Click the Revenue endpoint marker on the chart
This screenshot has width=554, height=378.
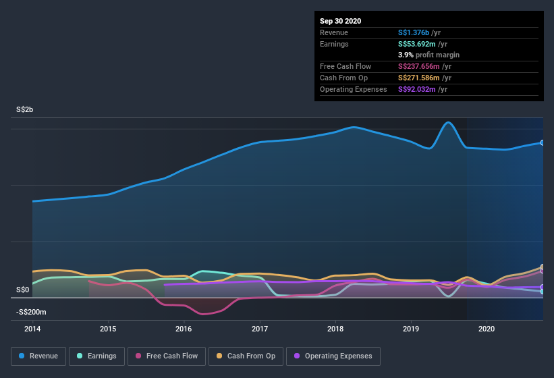(543, 142)
